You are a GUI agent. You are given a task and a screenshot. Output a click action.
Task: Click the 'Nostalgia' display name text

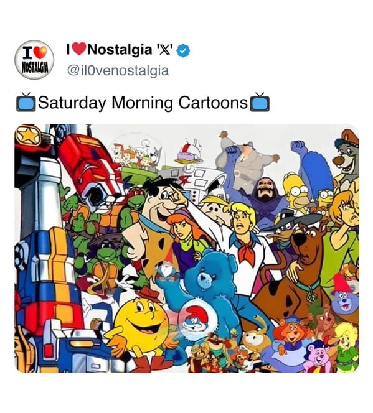(120, 50)
